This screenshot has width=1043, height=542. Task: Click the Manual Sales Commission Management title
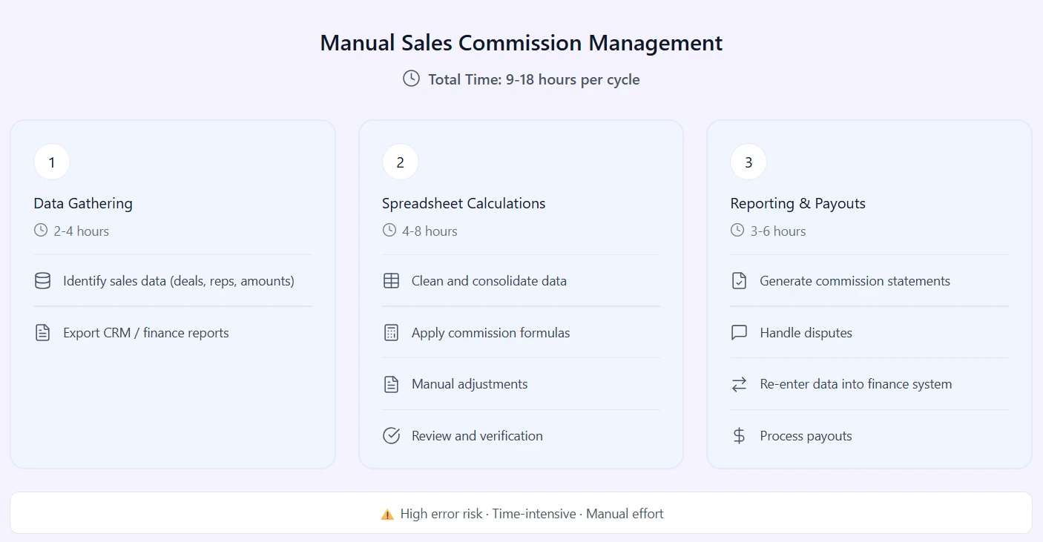pyautogui.click(x=521, y=43)
